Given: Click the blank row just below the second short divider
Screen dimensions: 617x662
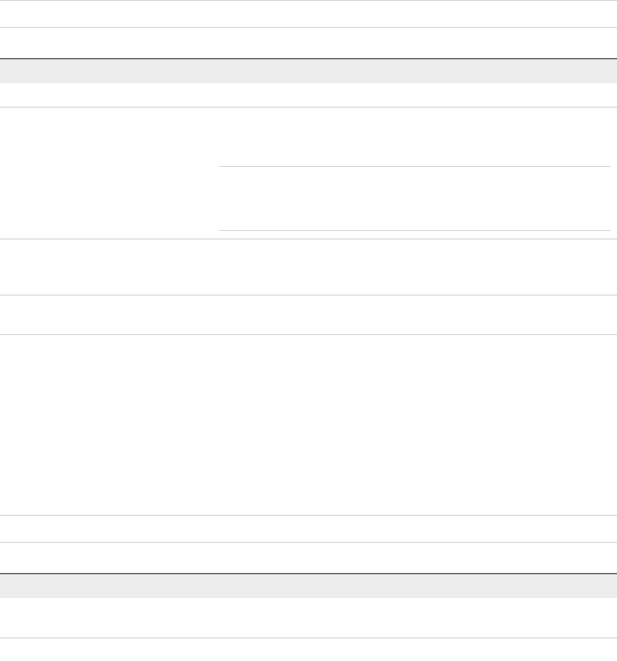Looking at the screenshot, I should pos(308,266).
